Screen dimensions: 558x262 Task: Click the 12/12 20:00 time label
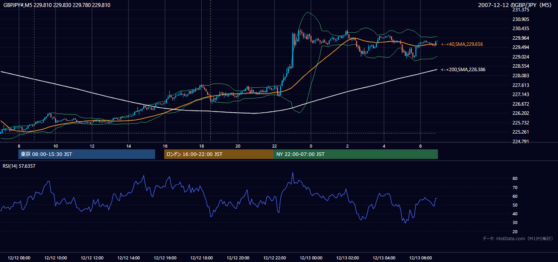[238, 258]
